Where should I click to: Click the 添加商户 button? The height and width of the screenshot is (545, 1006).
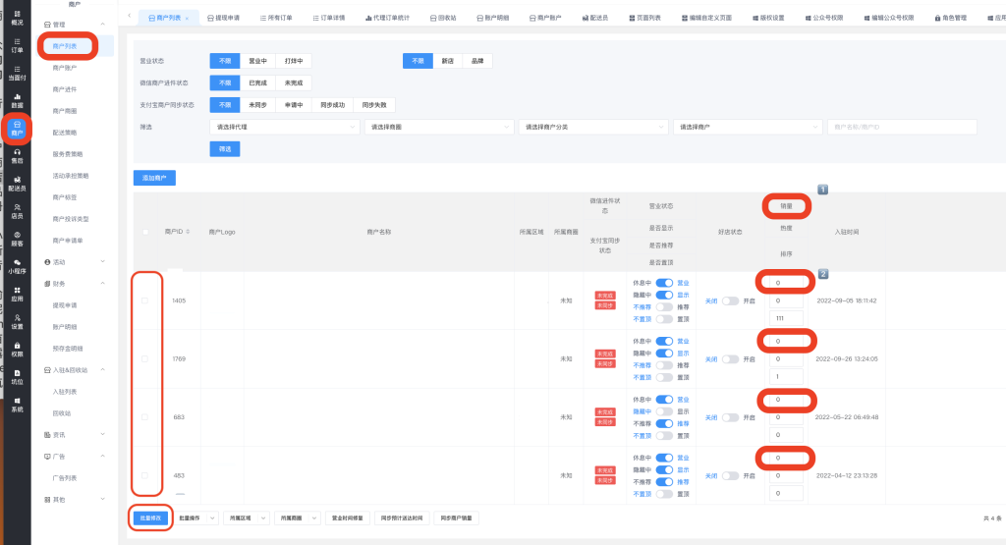(x=154, y=178)
